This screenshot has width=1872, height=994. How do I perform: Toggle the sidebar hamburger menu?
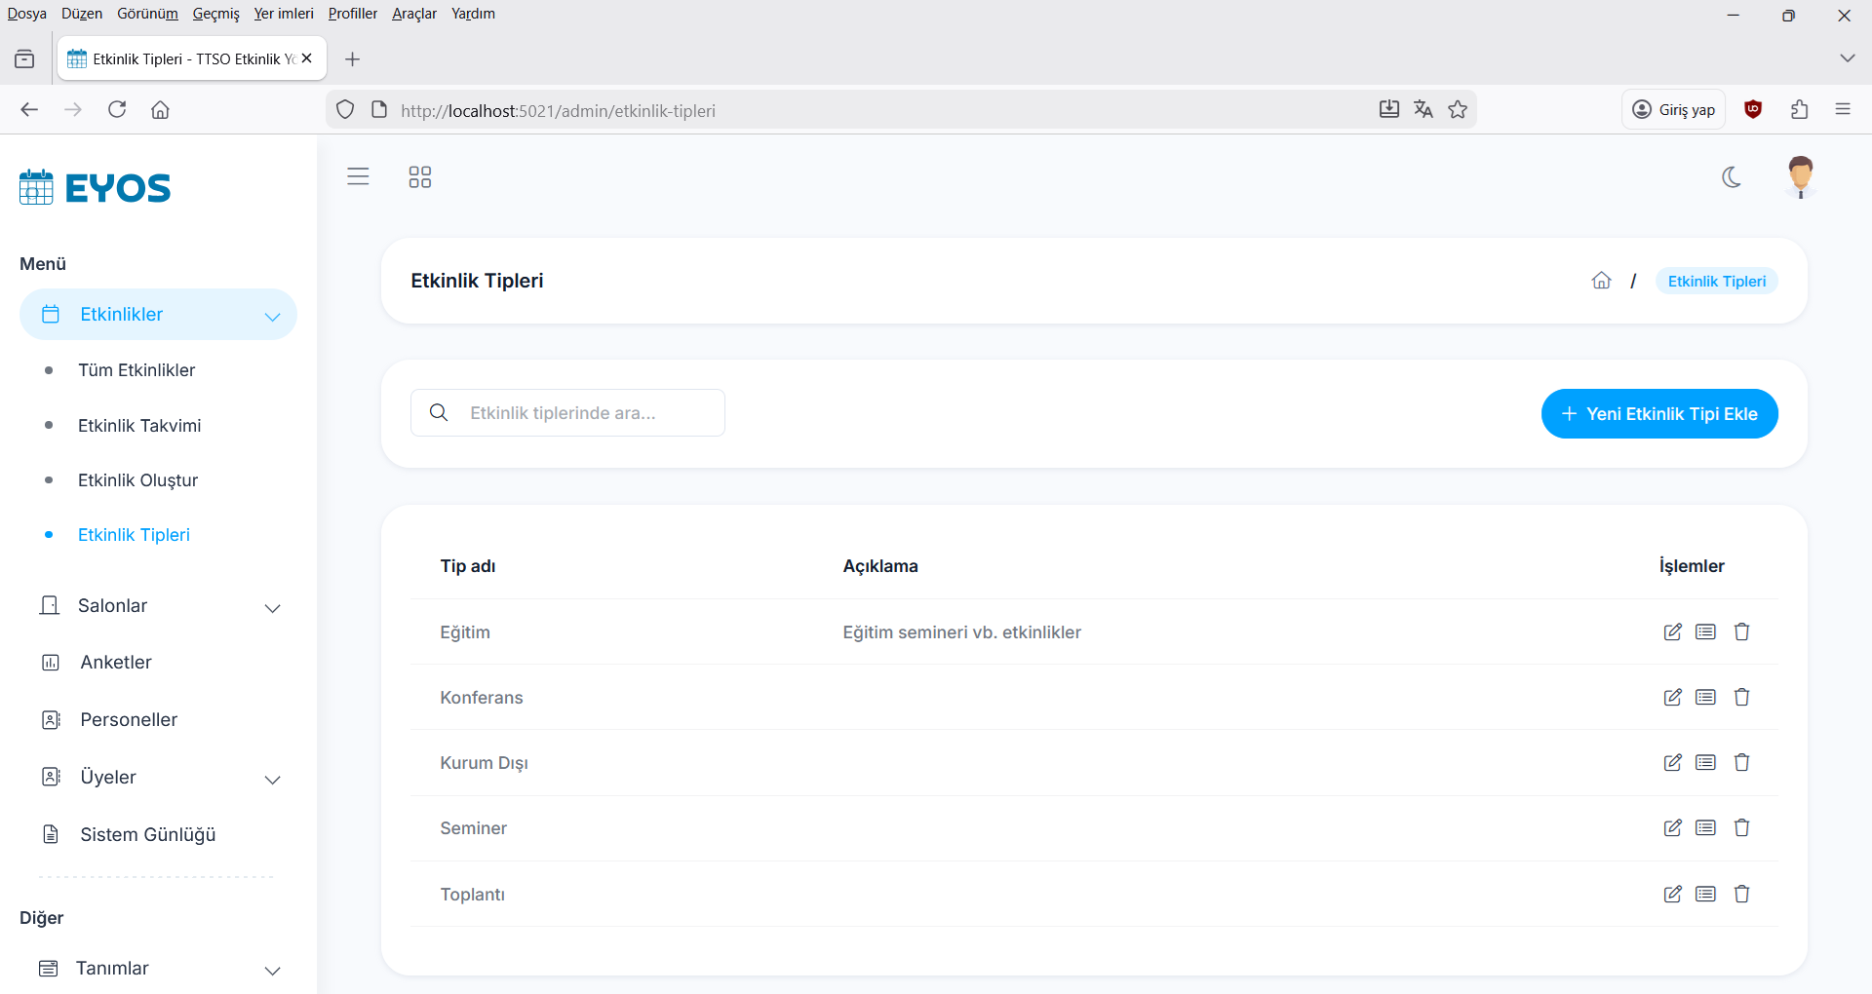click(x=358, y=176)
